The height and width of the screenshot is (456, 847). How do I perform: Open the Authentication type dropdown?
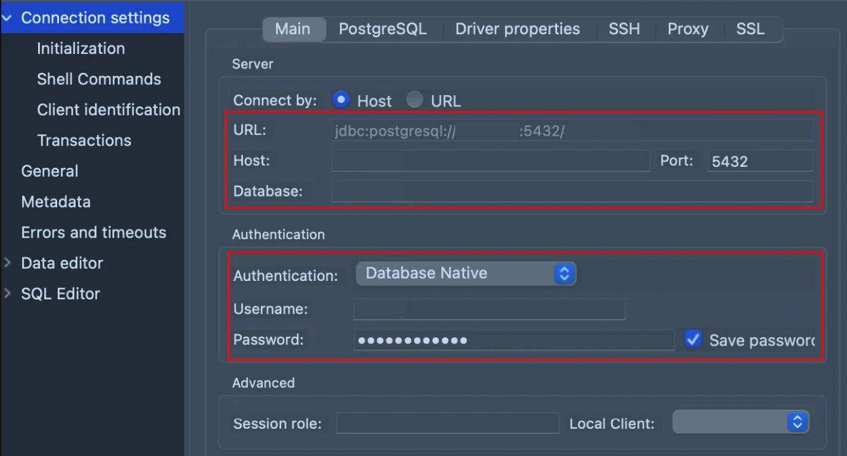[466, 273]
